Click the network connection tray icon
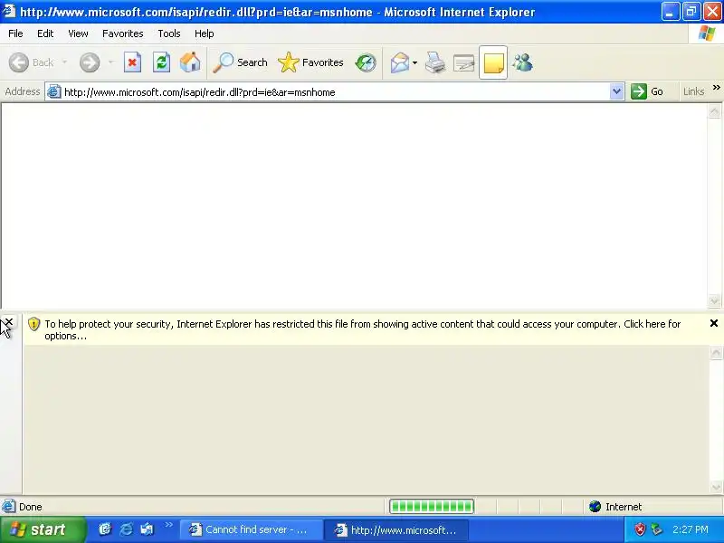The image size is (724, 543). pos(656,529)
